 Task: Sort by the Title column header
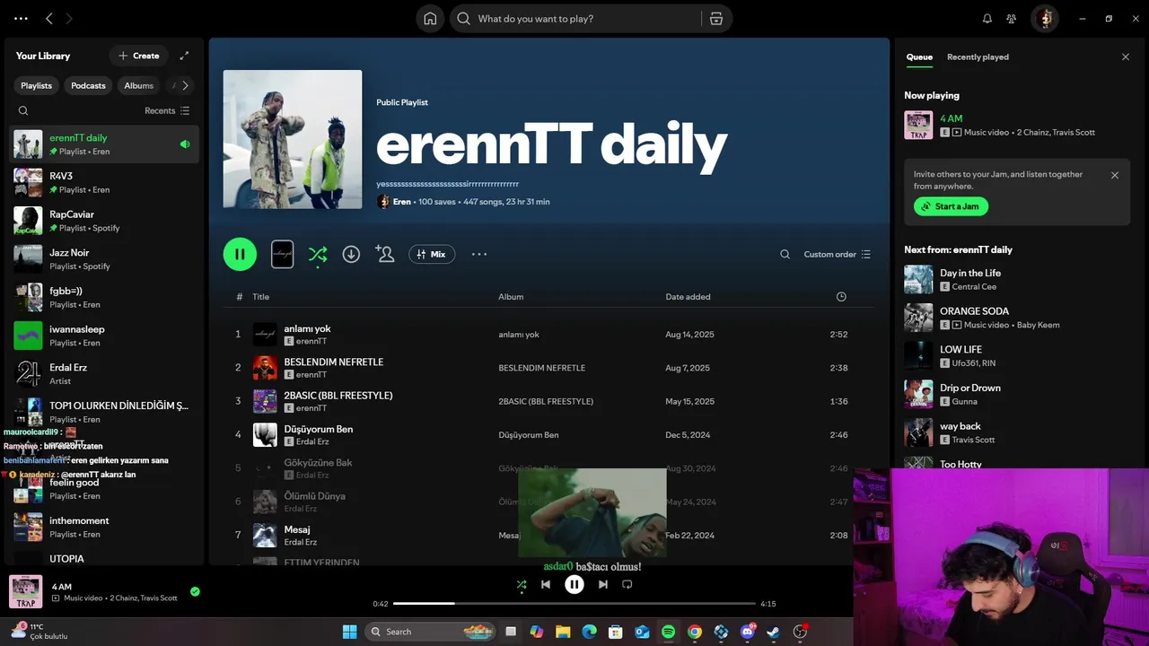(x=260, y=297)
